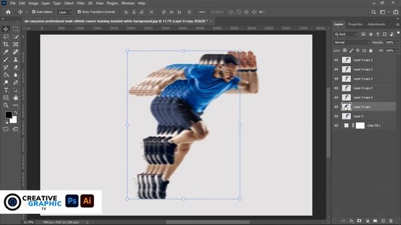Click the lock all padlock icon
This screenshot has width=401, height=225.
[x=370, y=51]
